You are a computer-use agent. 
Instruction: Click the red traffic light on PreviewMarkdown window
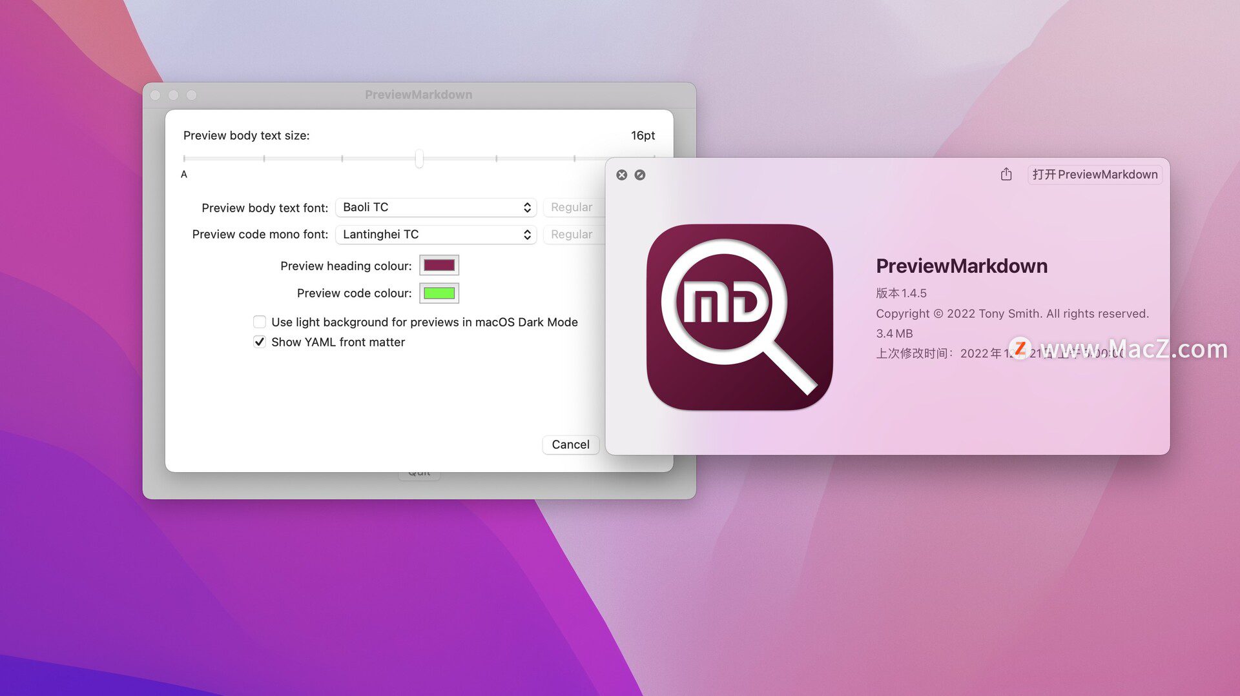point(156,95)
